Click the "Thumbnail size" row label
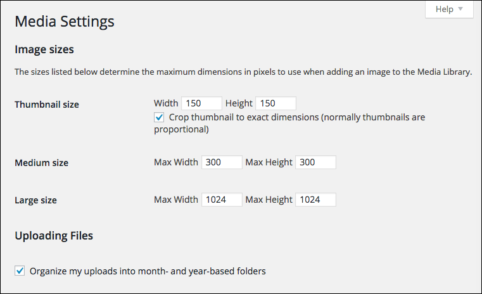The height and width of the screenshot is (294, 482). [47, 105]
